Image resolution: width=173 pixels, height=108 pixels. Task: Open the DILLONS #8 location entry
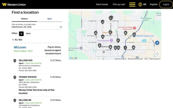(37, 103)
